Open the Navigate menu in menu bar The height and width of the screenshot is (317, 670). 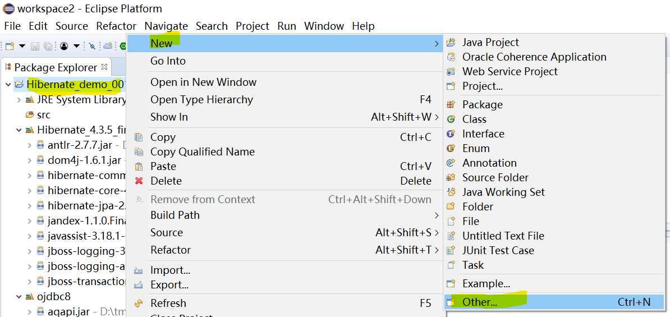[166, 26]
